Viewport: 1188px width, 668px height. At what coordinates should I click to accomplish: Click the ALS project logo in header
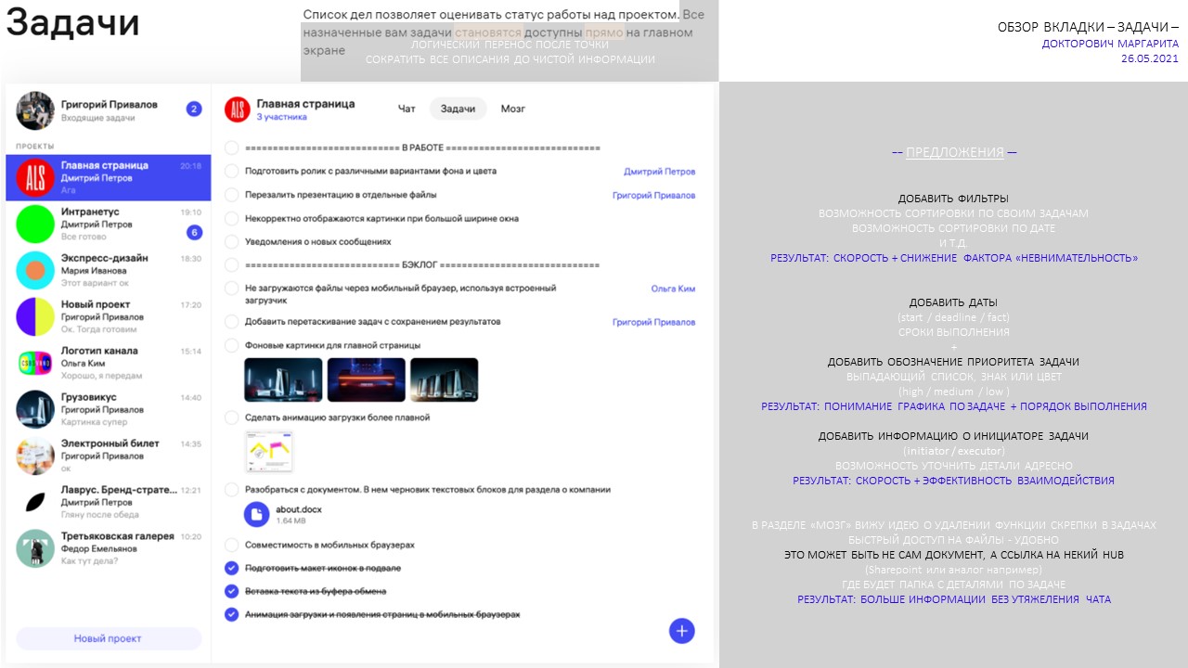(x=238, y=109)
